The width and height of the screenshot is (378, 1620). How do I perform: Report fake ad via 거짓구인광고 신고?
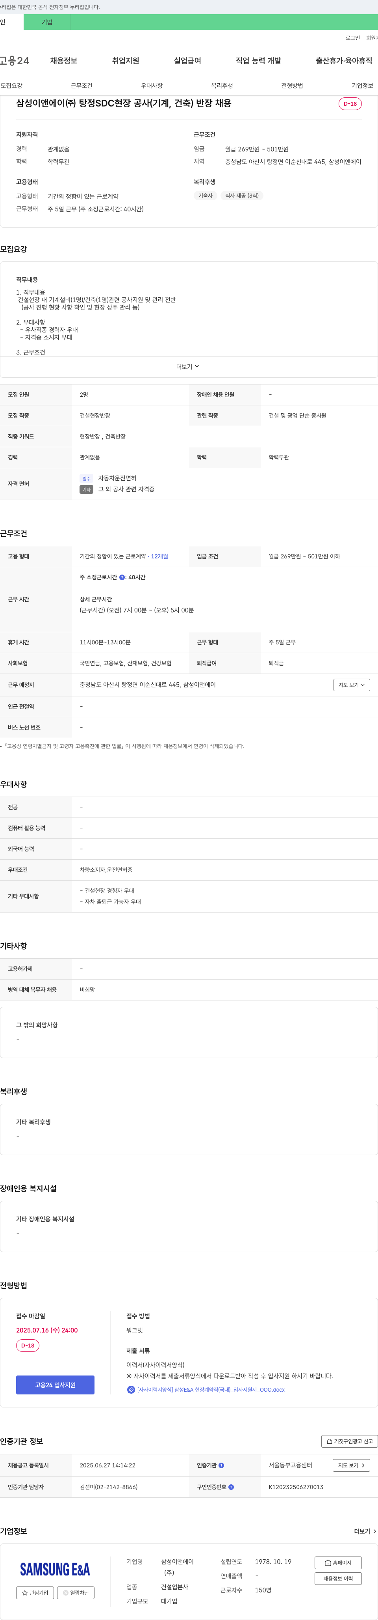pos(349,1441)
